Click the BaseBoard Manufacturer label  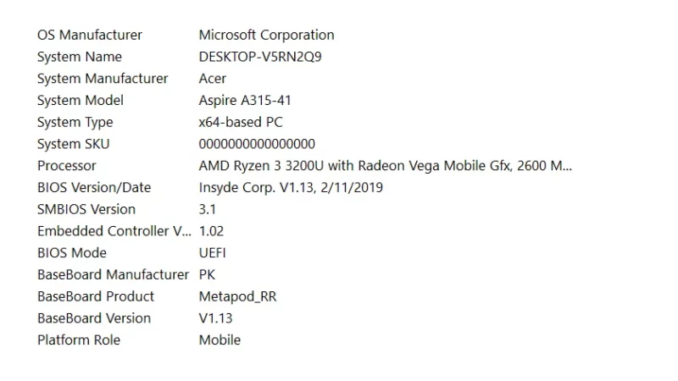point(113,274)
